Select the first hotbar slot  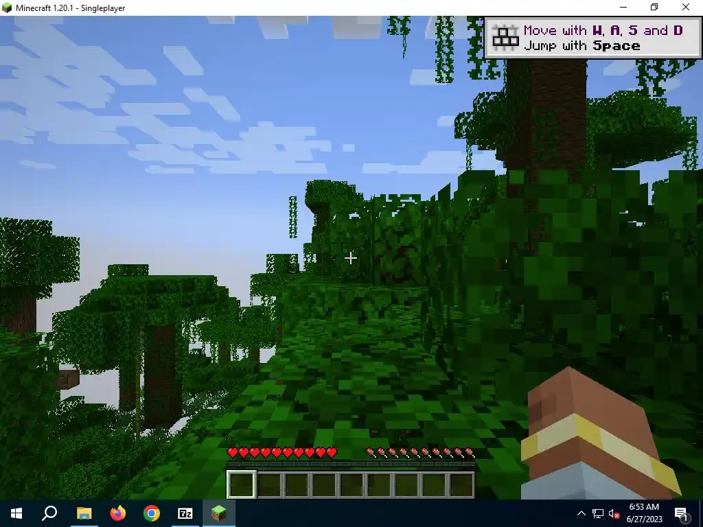(242, 484)
